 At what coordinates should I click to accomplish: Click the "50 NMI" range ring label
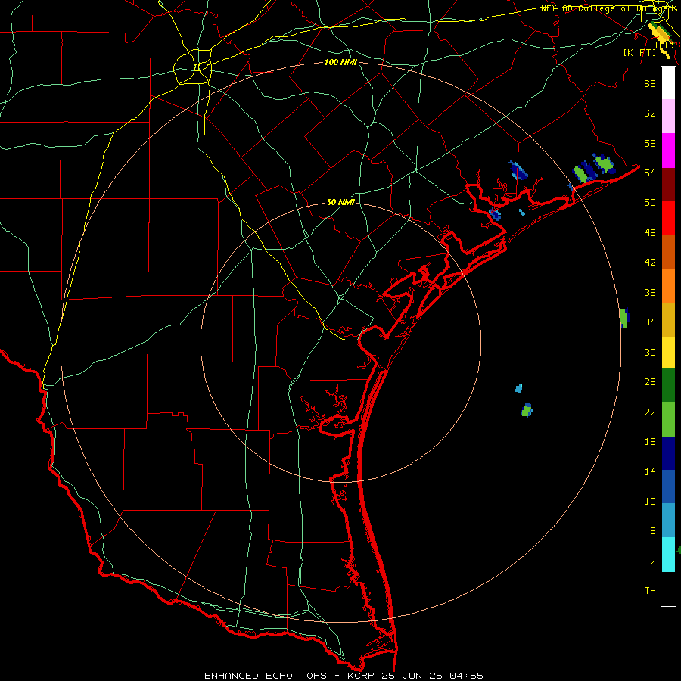click(340, 202)
